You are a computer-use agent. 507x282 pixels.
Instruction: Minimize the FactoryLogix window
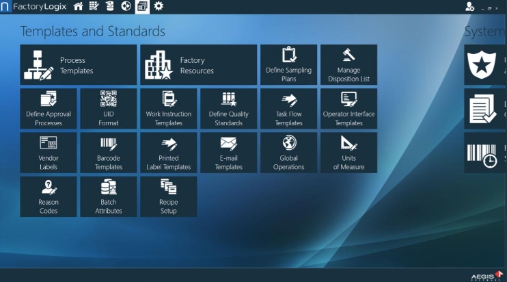click(483, 9)
